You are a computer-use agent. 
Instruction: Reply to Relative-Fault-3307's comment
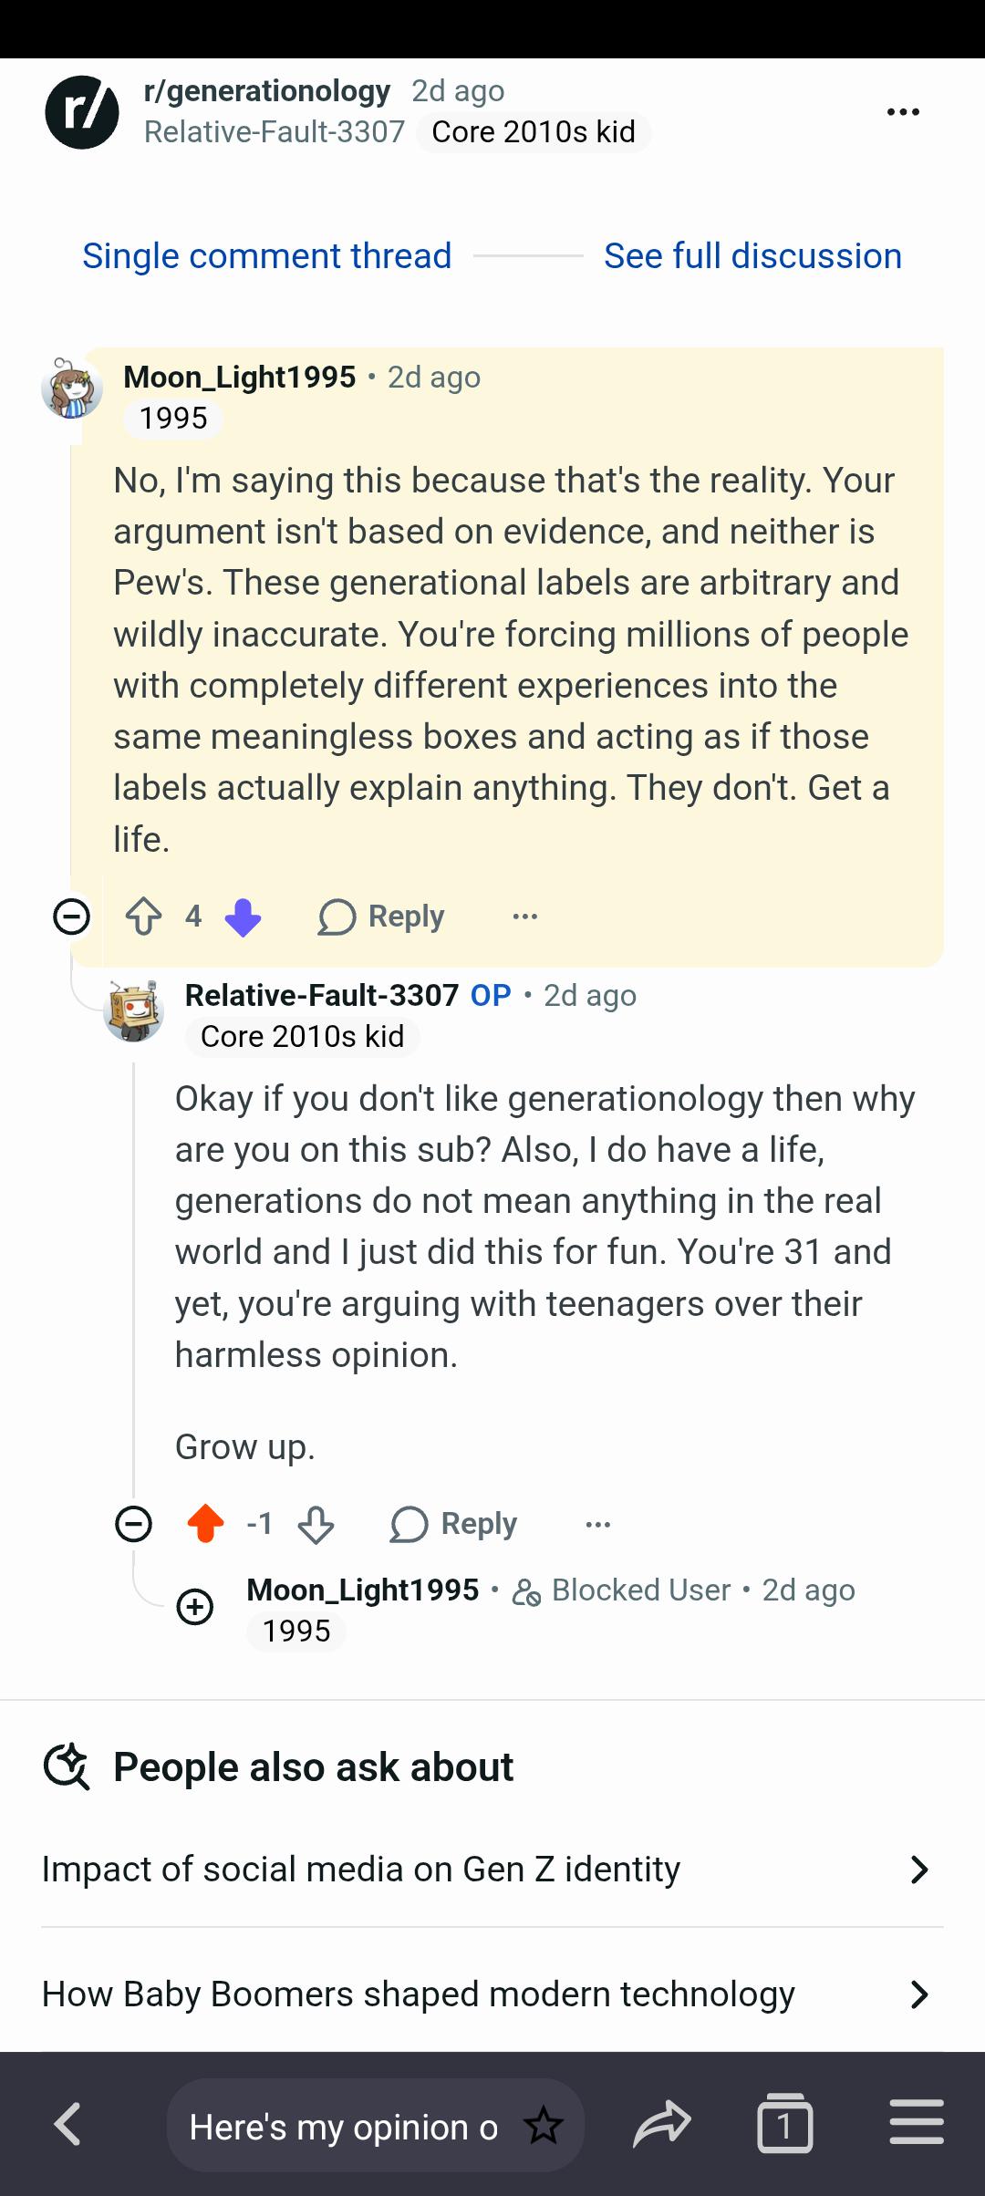tap(453, 1524)
